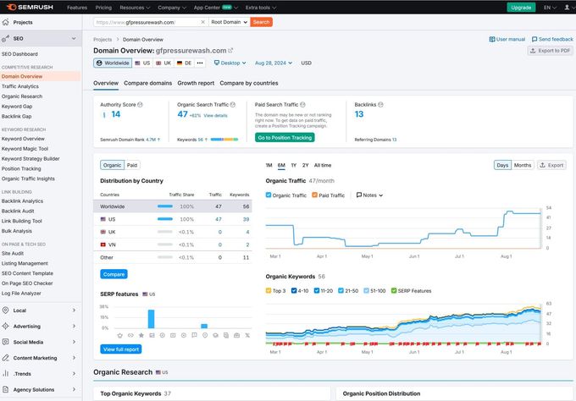The image size is (576, 401).
Task: Open the EN language dropdown
Action: [550, 8]
